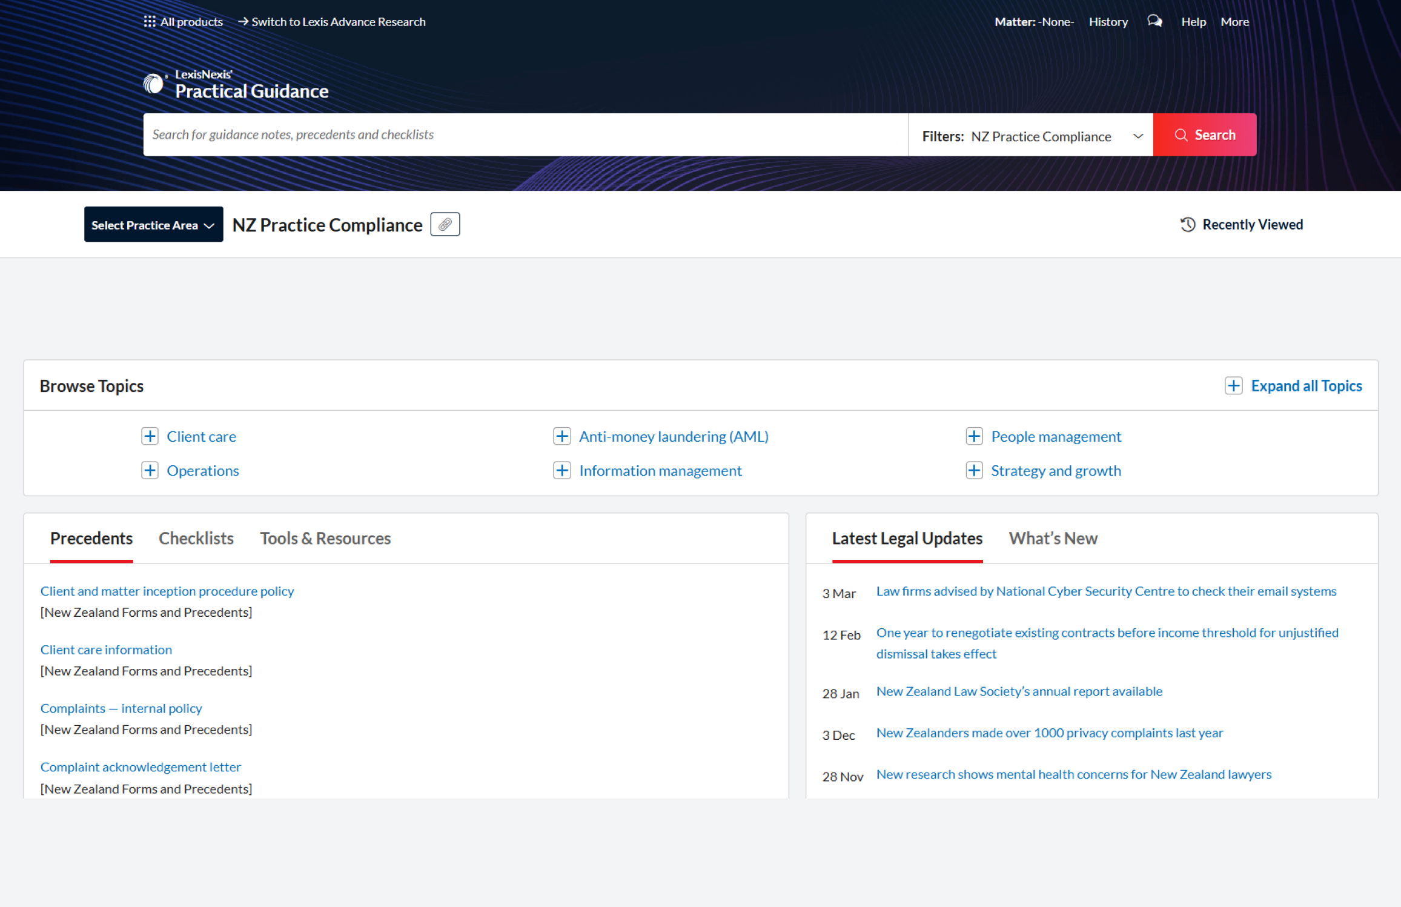Click the LexisNexis Practical Guidance logo
The width and height of the screenshot is (1401, 907).
click(236, 84)
